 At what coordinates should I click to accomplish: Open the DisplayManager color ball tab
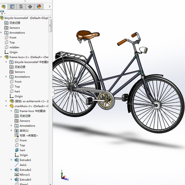[x=39, y=7]
